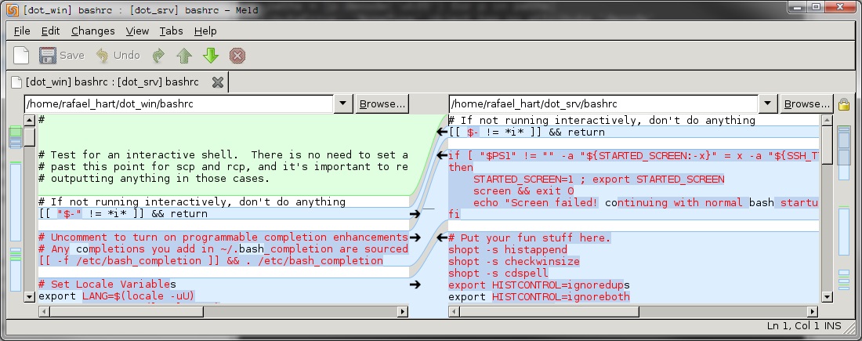The image size is (862, 341).
Task: Click the line 'STARTED_SCREEN=1 ; export STARTED_SCREEN'
Action: point(599,180)
